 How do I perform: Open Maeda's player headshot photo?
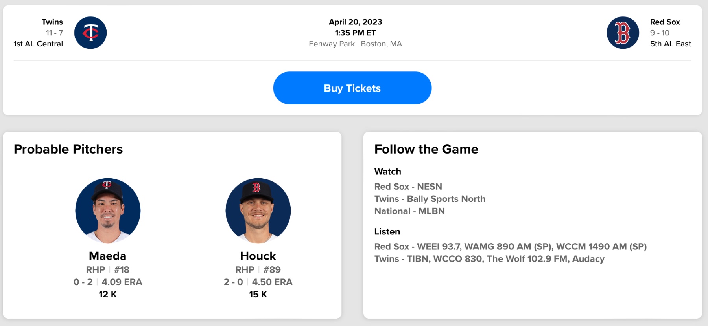pyautogui.click(x=108, y=211)
